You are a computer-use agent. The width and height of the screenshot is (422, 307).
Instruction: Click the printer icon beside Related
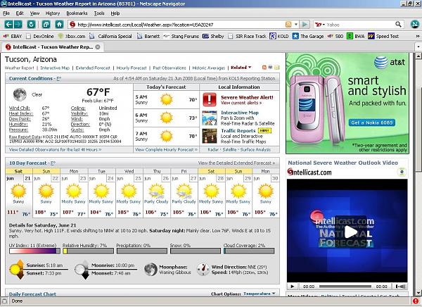270,68
